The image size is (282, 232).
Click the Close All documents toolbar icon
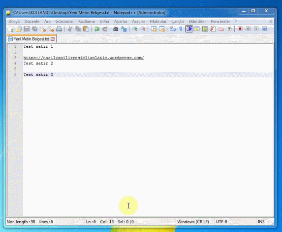pyautogui.click(x=51, y=29)
